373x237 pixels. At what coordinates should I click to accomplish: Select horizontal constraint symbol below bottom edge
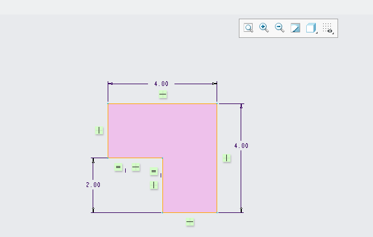pos(190,222)
